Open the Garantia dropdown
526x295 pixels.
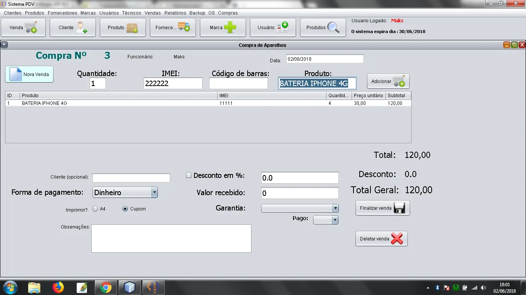[x=300, y=208]
